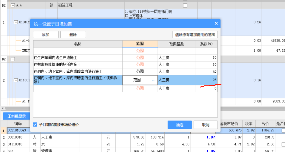Click the 合价 column header

pos(265,124)
